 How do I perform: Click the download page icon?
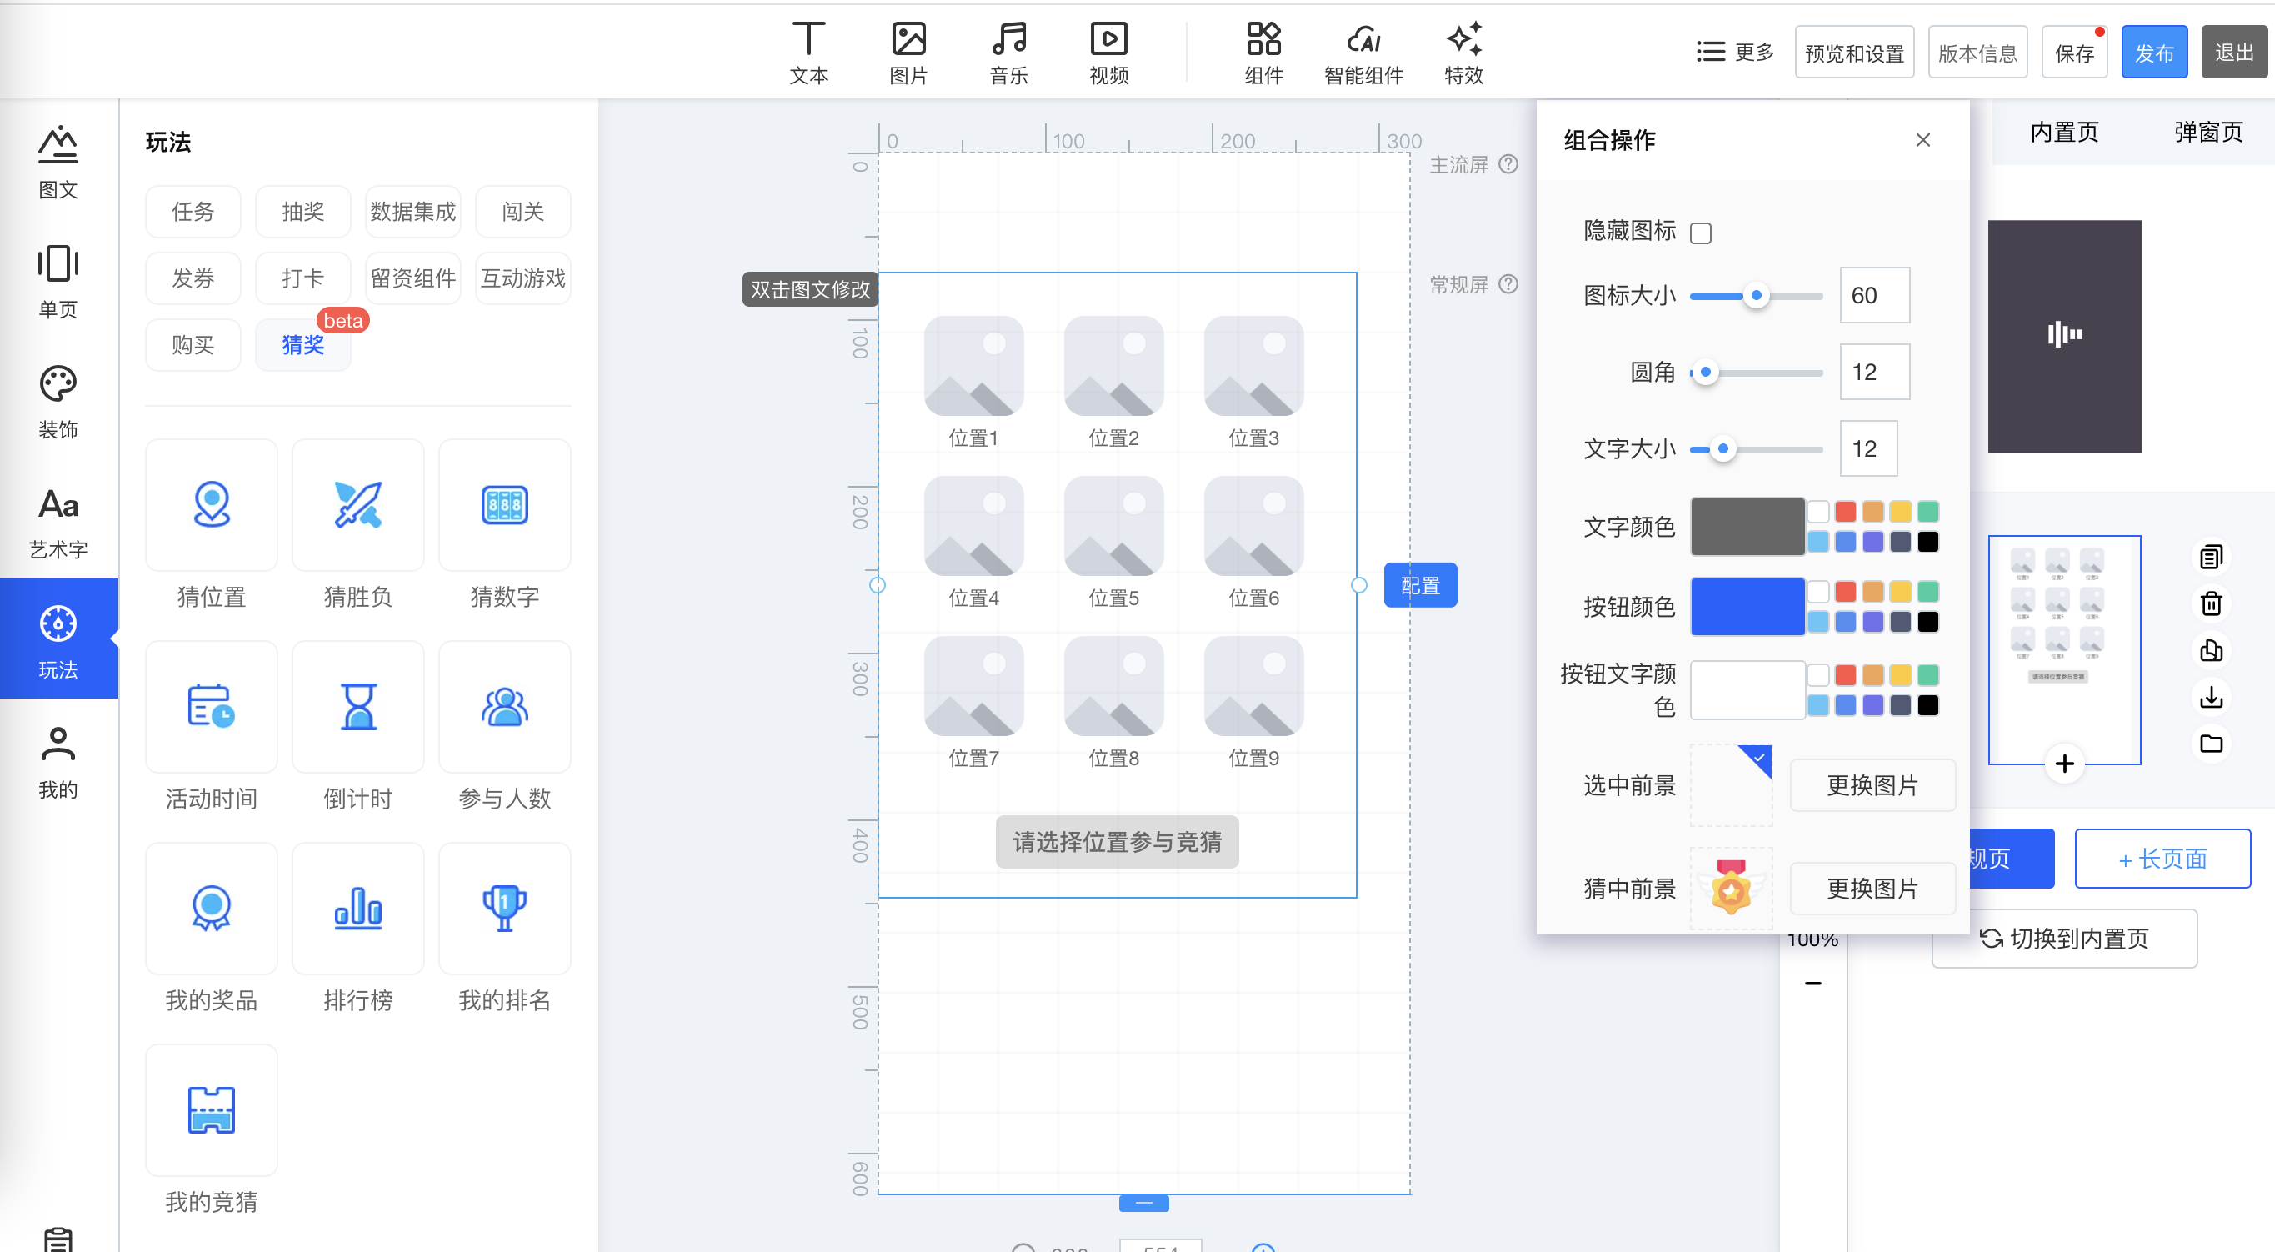[2211, 698]
